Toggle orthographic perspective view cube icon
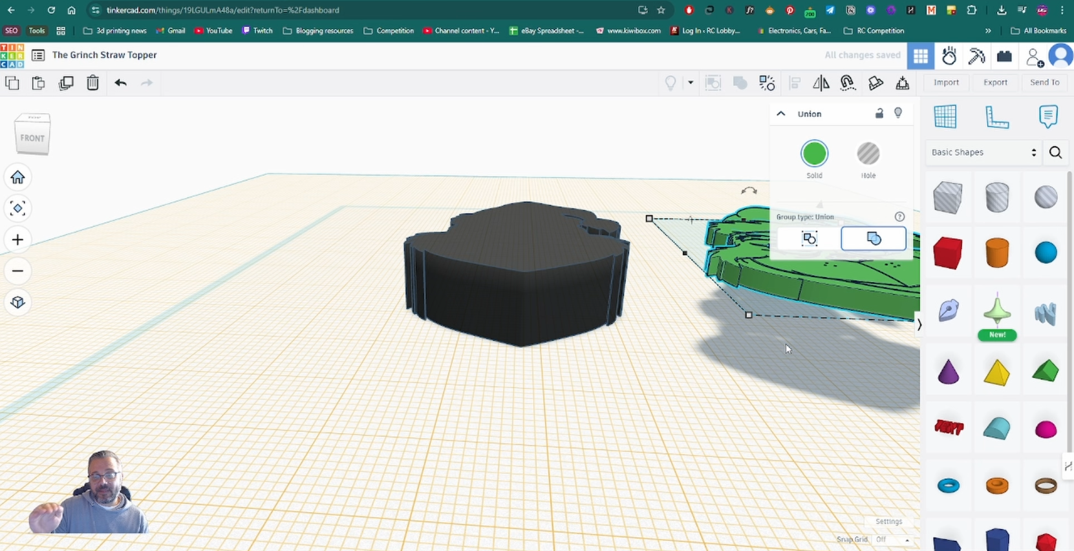The height and width of the screenshot is (551, 1074). tap(17, 302)
